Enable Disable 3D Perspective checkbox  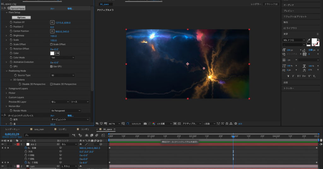51,84
